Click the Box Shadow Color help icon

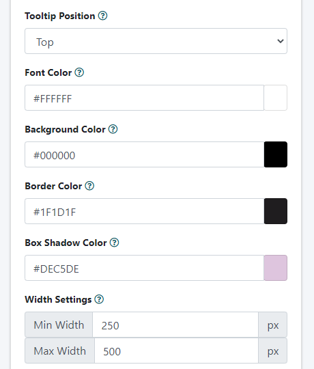tap(115, 243)
